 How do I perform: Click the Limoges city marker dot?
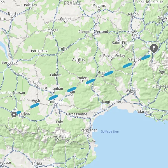(52, 33)
